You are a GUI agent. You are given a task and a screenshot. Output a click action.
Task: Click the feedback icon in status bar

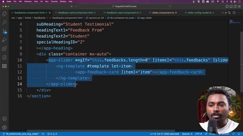pos(234,134)
